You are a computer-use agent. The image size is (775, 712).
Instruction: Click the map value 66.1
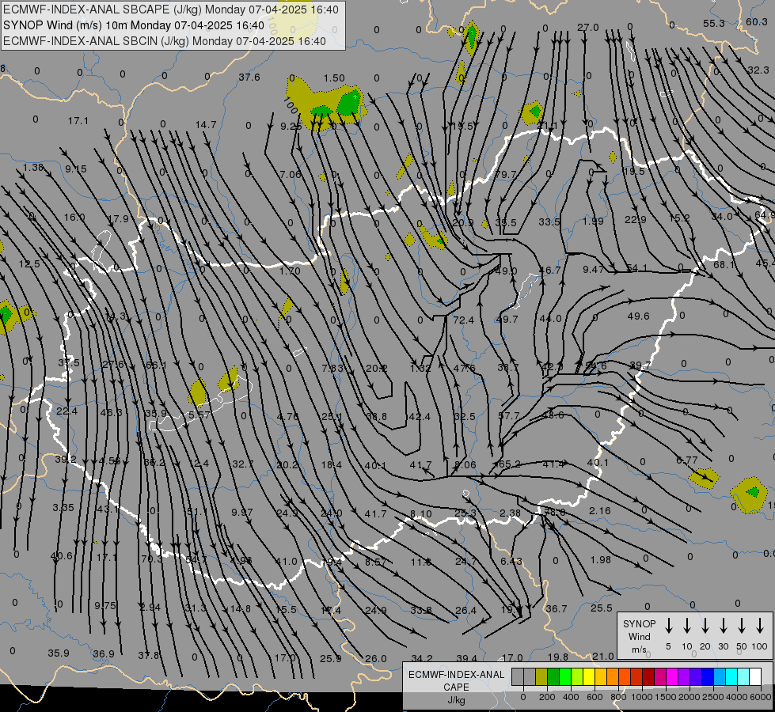pyautogui.click(x=156, y=365)
